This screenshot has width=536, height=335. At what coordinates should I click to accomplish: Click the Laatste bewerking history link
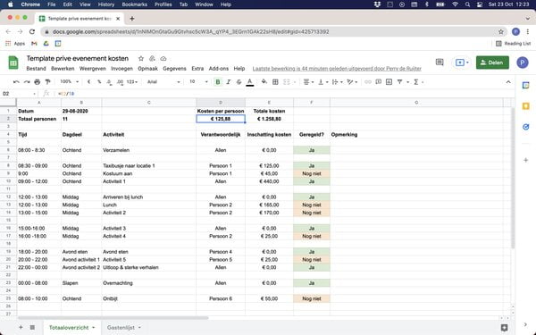[x=337, y=69]
